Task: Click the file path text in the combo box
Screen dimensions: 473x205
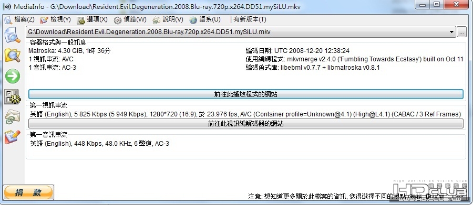Action: (x=149, y=32)
